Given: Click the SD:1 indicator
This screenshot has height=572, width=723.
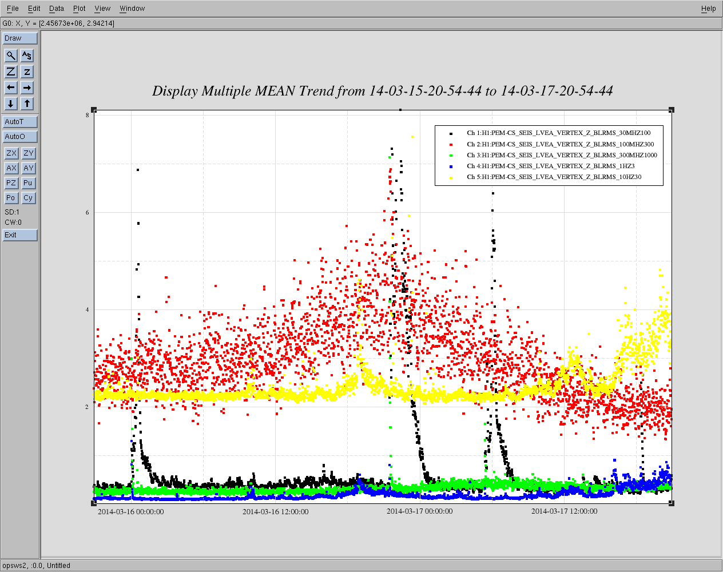Looking at the screenshot, I should pos(12,212).
